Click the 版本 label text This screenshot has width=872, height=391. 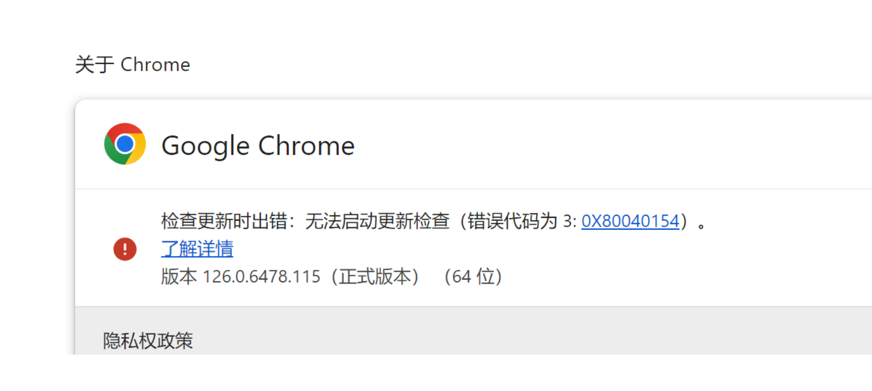tap(179, 277)
